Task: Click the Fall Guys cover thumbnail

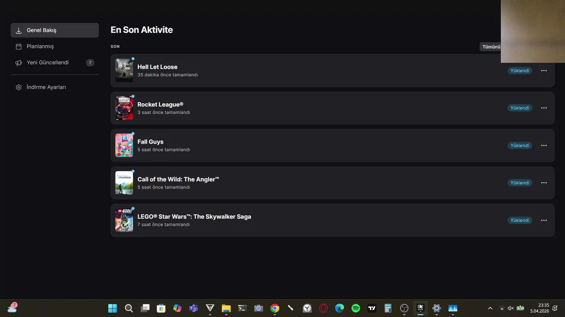Action: pyautogui.click(x=124, y=145)
